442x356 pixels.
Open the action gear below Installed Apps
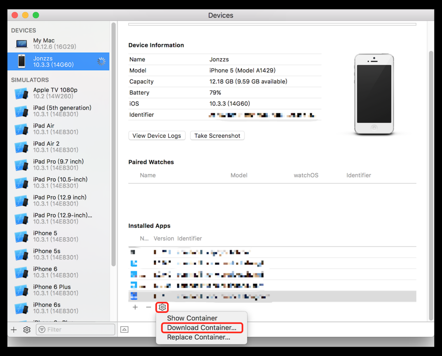click(x=162, y=307)
